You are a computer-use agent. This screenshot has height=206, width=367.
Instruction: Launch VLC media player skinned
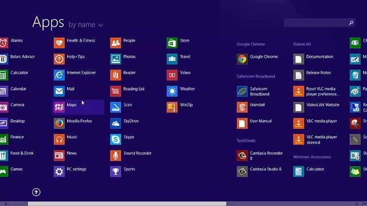pos(315,140)
